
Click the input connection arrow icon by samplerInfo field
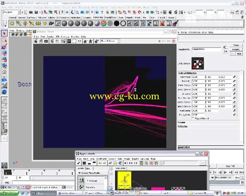click(x=225, y=47)
